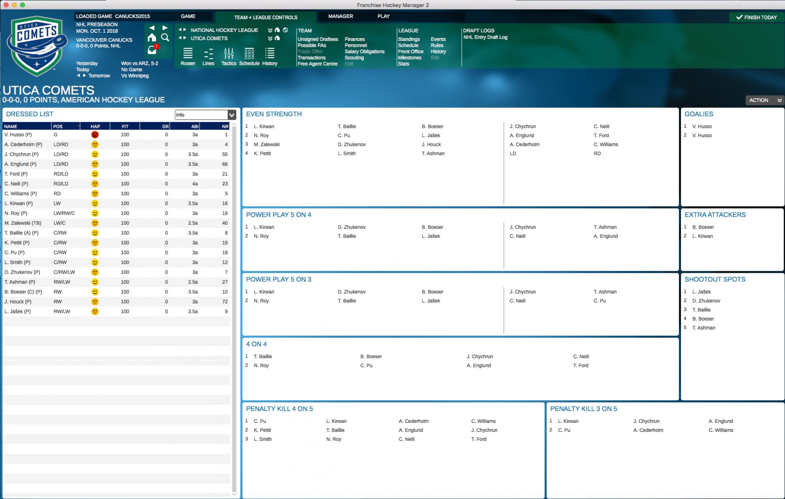The height and width of the screenshot is (499, 785).
Task: Switch to the MANAGER tab
Action: pos(340,16)
